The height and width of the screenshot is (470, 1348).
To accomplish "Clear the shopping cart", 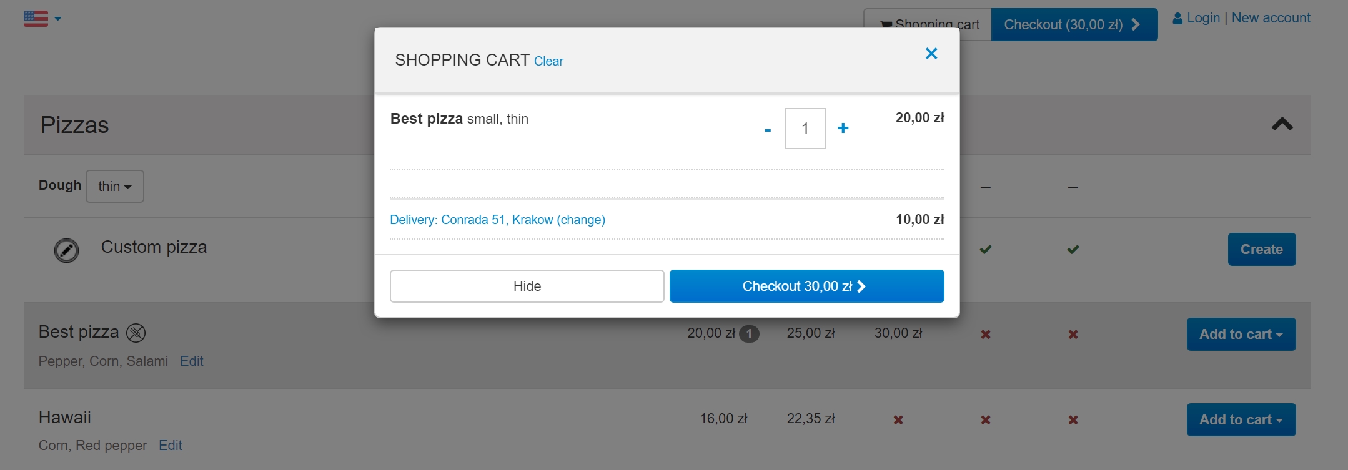I will point(548,61).
